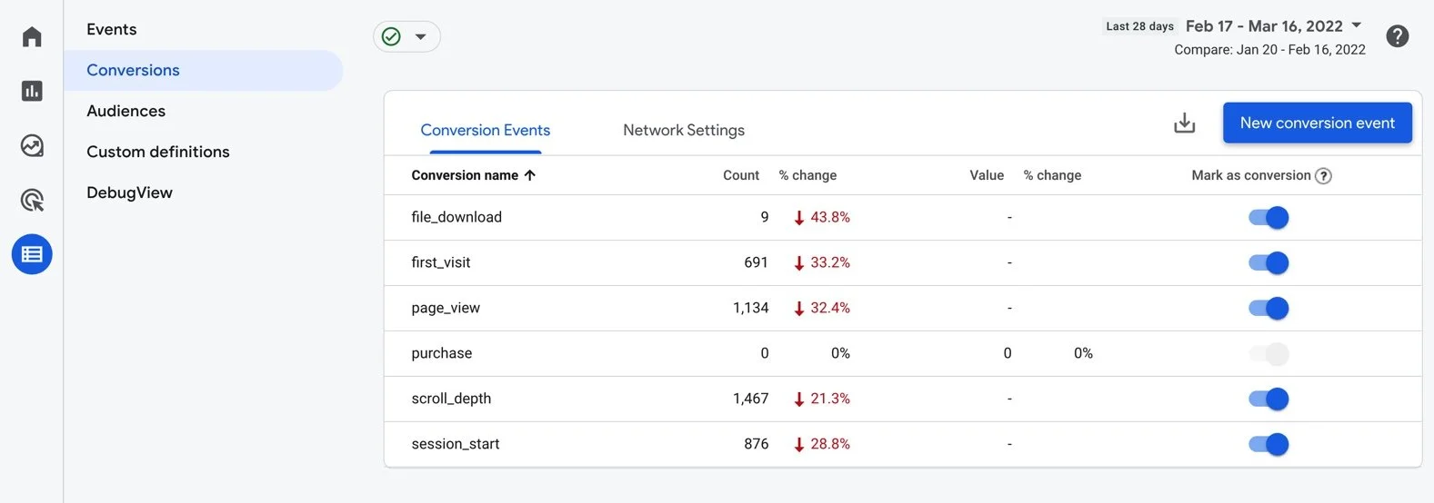Open the help question mark icon

click(1398, 36)
